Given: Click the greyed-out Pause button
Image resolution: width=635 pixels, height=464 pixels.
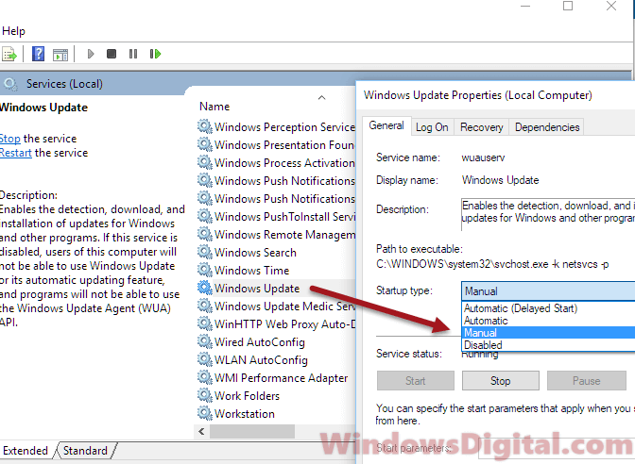Looking at the screenshot, I should point(586,381).
